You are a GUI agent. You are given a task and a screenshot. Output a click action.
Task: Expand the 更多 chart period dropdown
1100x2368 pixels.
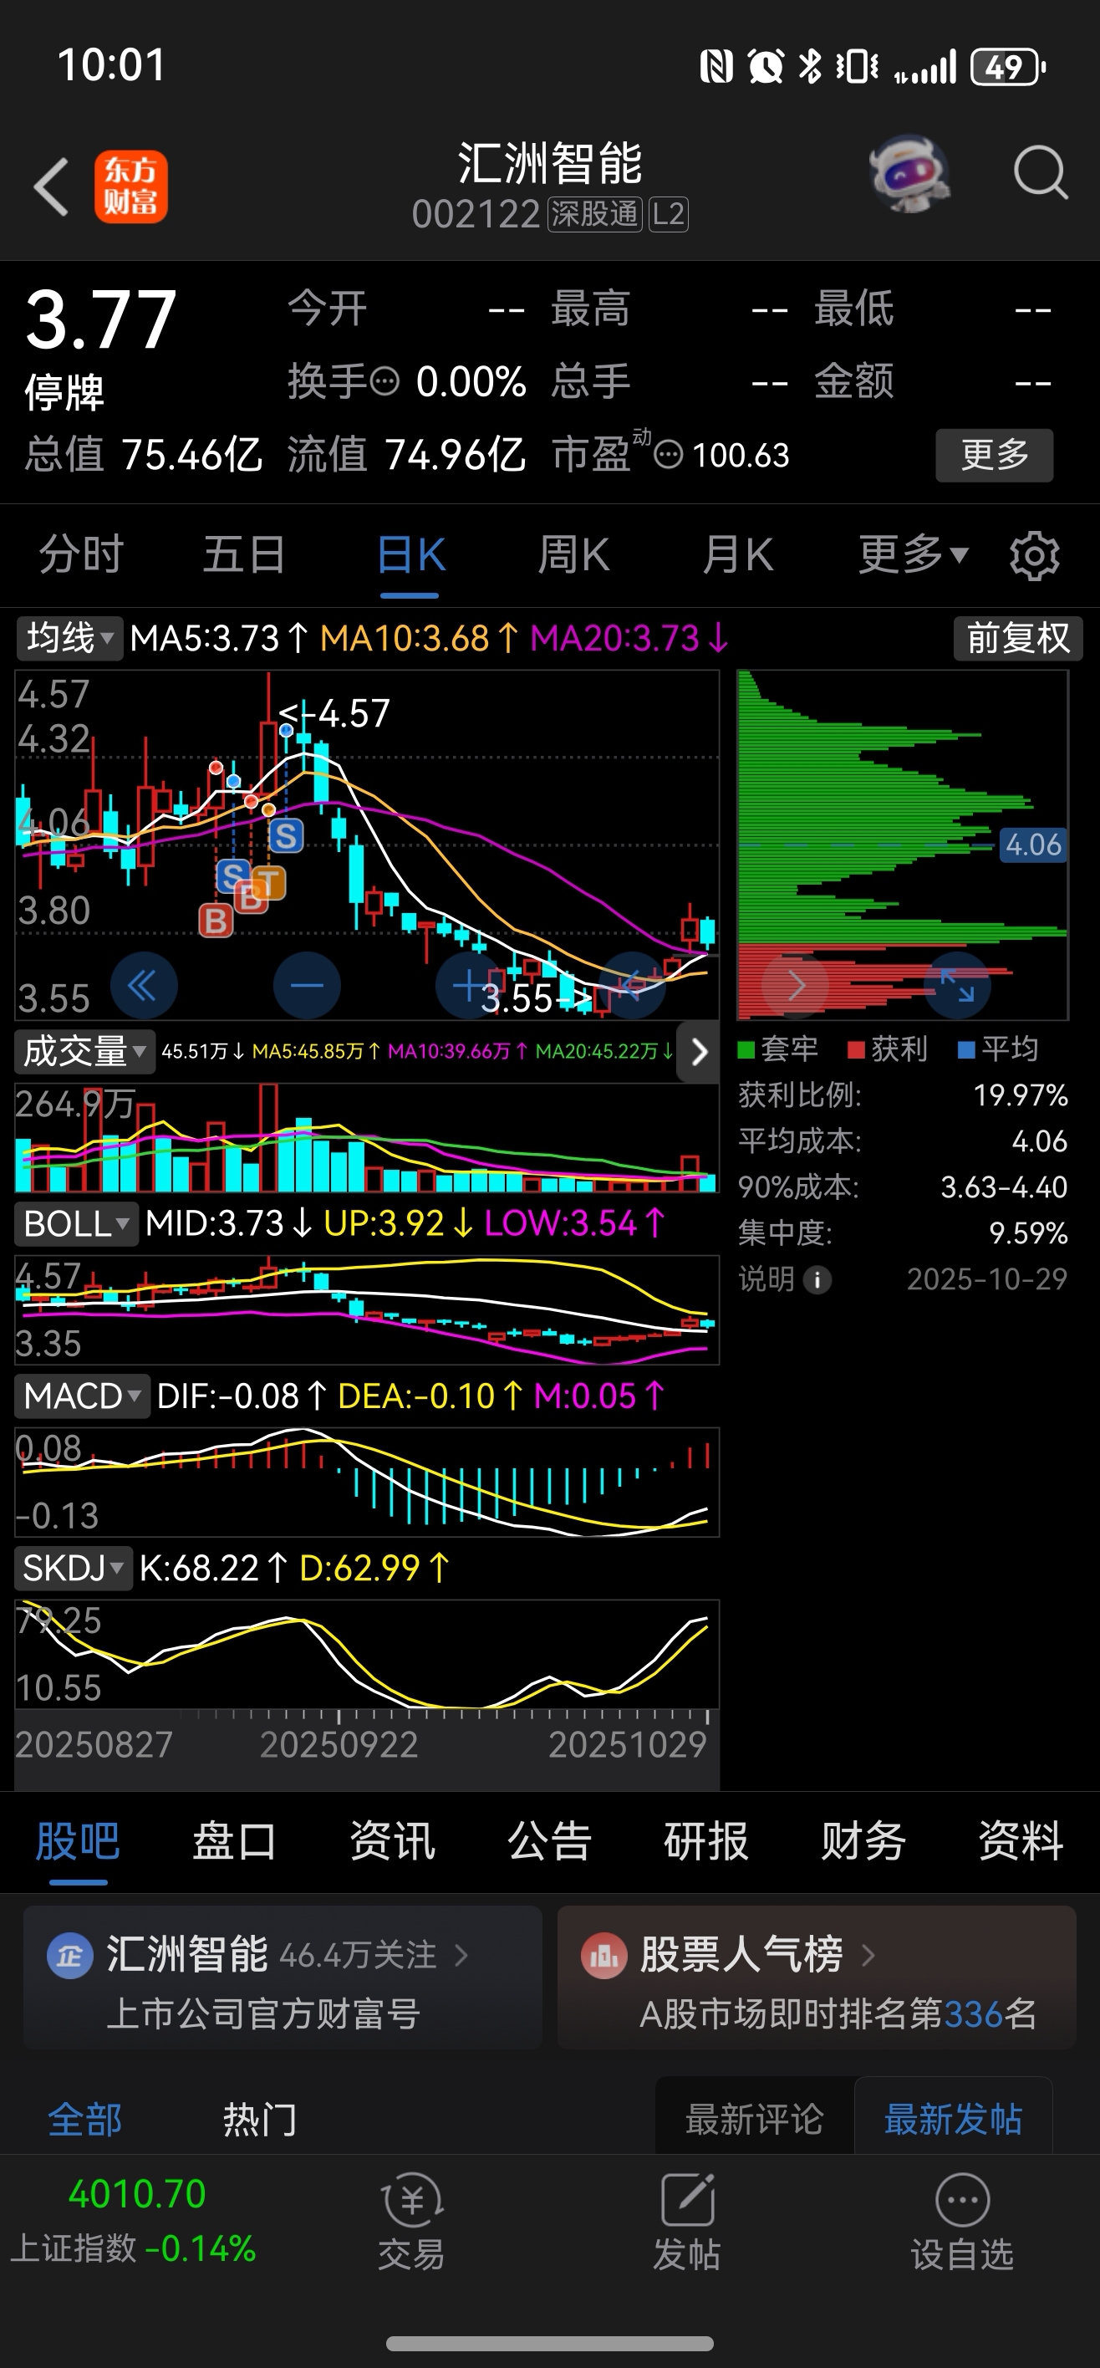click(x=914, y=554)
